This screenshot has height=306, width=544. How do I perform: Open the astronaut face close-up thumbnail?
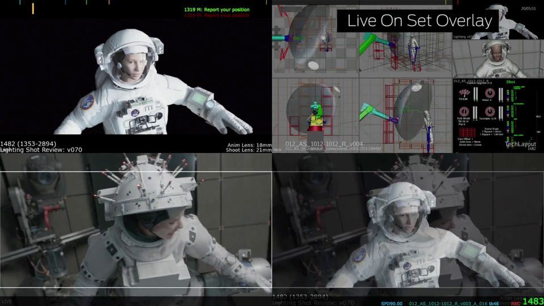(497, 59)
